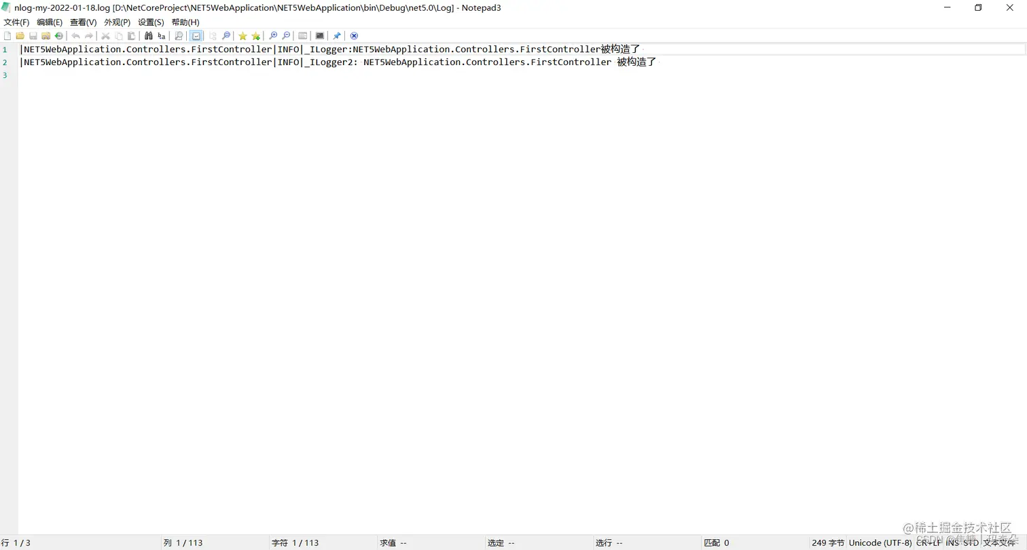This screenshot has width=1027, height=550.
Task: Click the '字符 1 / 113' status entry
Action: [x=295, y=543]
